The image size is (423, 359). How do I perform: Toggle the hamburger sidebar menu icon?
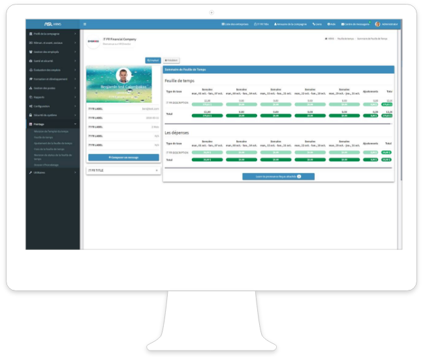pyautogui.click(x=84, y=24)
